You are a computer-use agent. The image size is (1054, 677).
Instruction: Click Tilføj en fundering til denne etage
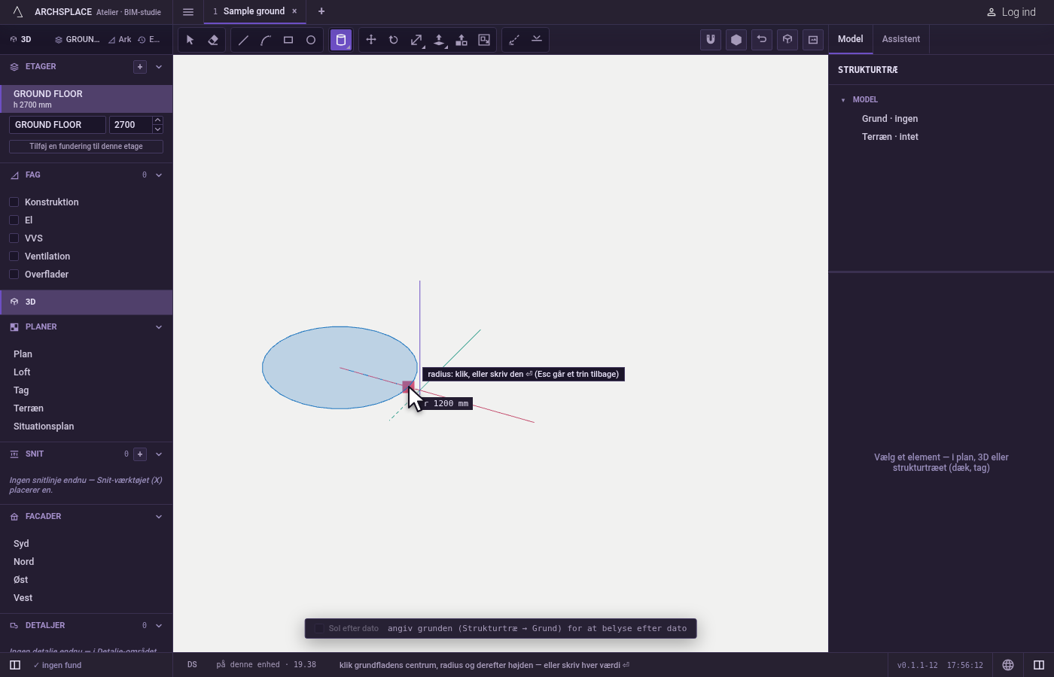coord(86,147)
